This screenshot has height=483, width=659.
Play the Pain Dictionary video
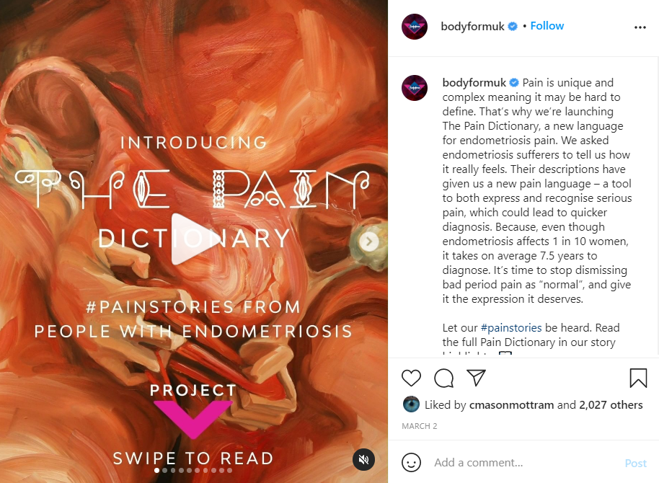[195, 239]
